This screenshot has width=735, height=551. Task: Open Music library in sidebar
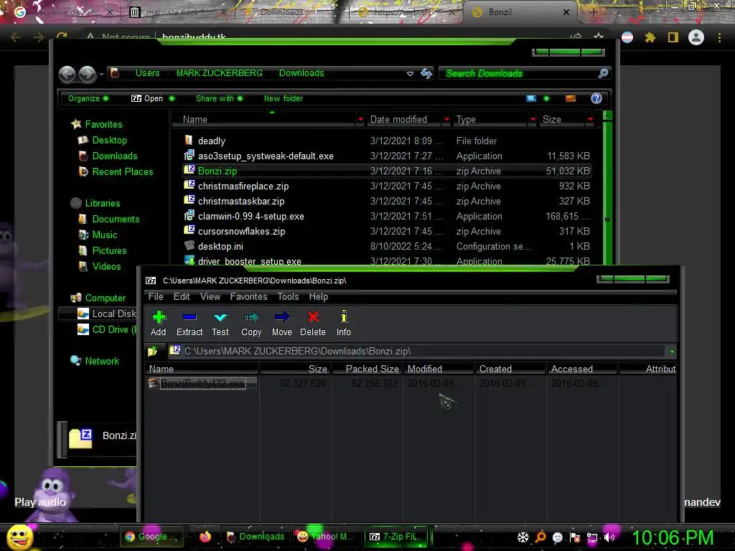105,235
